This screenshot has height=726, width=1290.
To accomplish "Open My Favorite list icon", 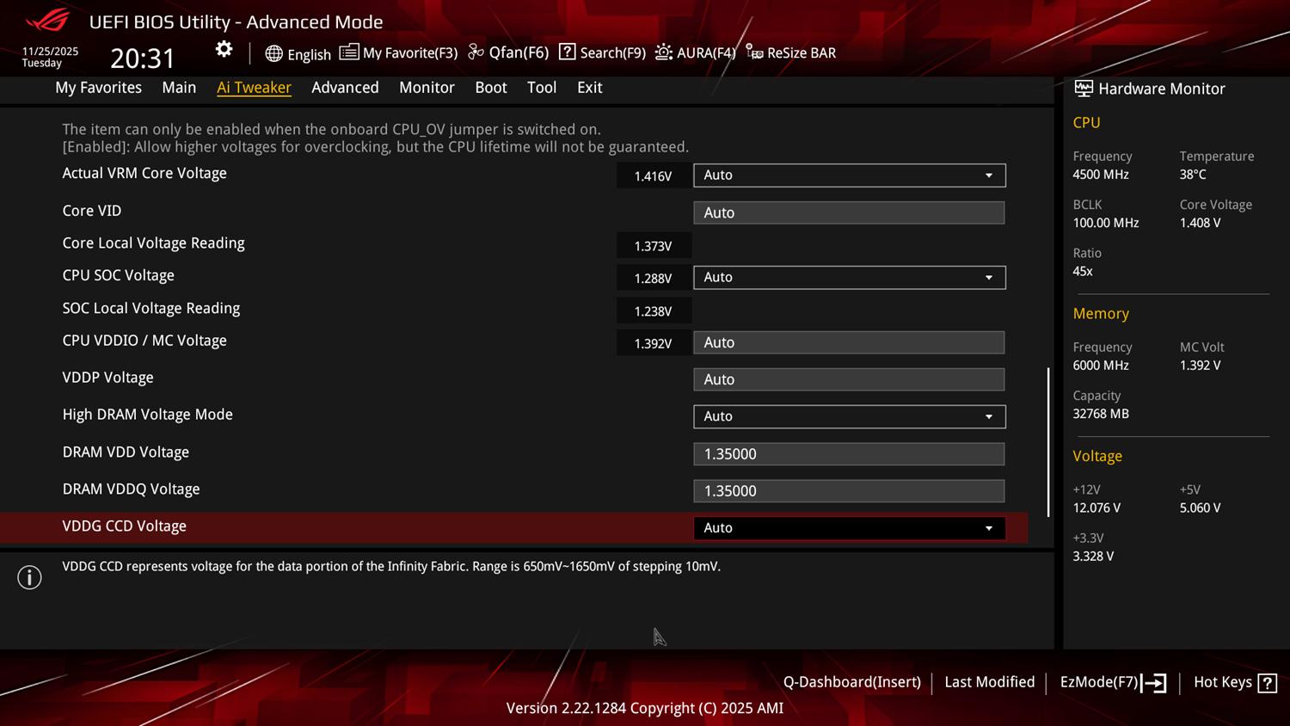I will 348,52.
